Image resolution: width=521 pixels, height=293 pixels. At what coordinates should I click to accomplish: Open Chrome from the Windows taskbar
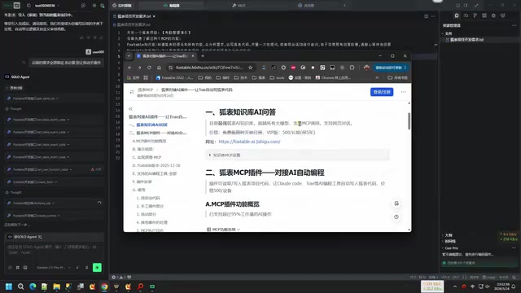click(x=104, y=286)
